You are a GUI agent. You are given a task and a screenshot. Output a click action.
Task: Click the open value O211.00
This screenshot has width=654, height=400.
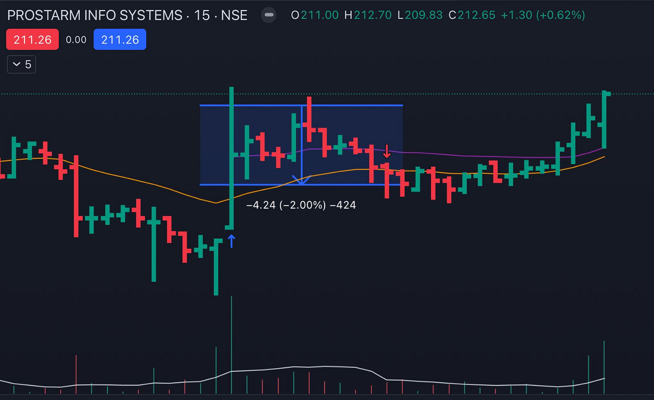point(315,15)
